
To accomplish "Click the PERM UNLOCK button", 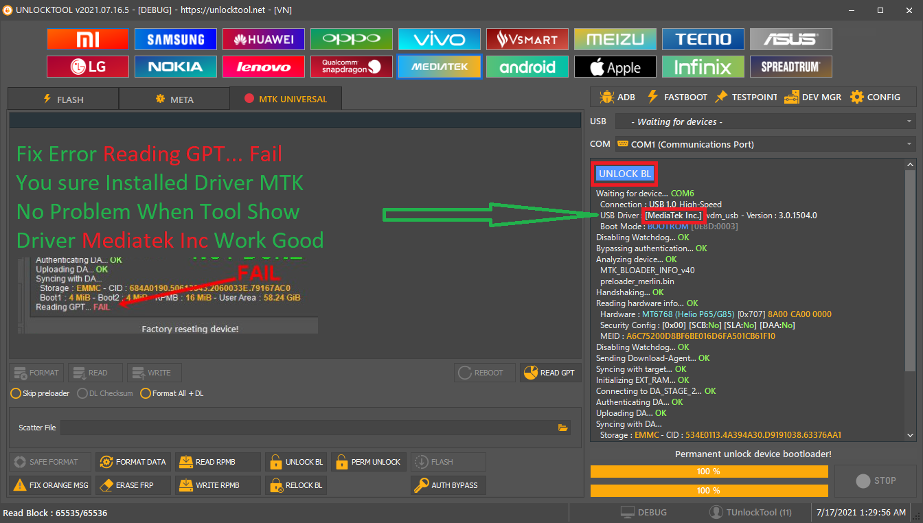I will 369,462.
